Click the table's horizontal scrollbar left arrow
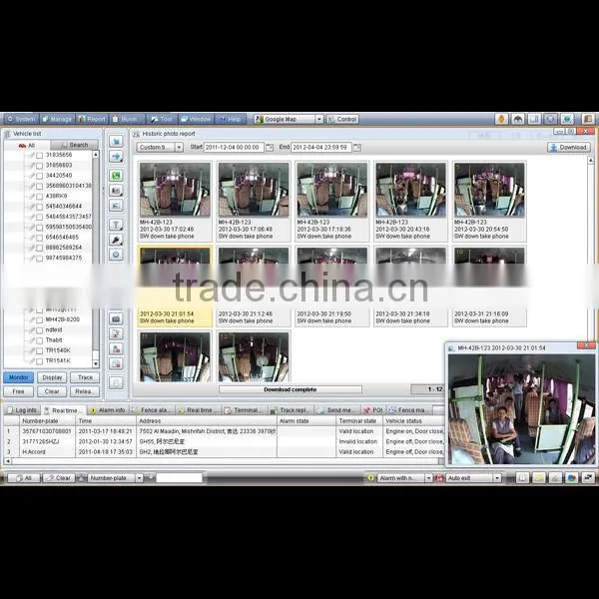Image resolution: width=599 pixels, height=599 pixels. 7,461
